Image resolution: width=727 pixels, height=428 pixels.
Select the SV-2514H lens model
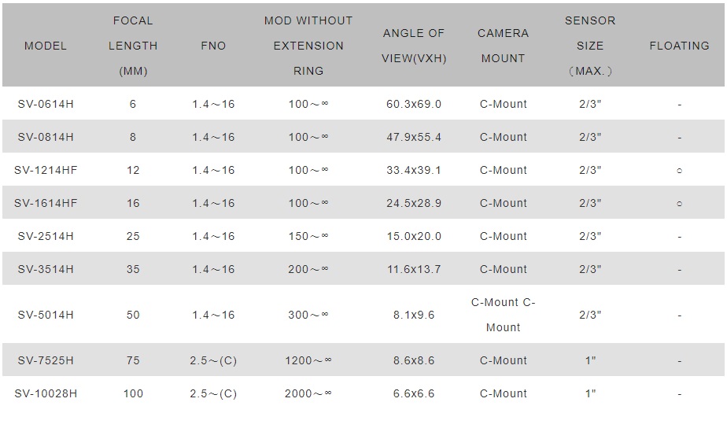[46, 236]
